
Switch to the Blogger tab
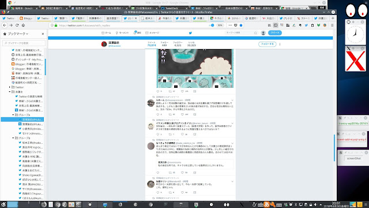click(27, 18)
